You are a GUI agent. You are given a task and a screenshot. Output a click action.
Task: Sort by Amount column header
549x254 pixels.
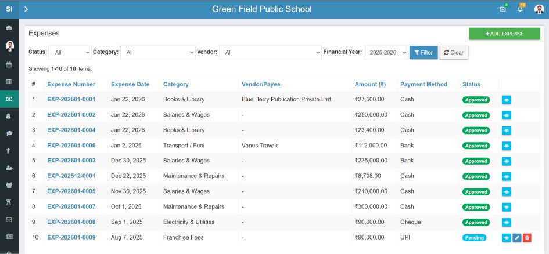pyautogui.click(x=370, y=84)
